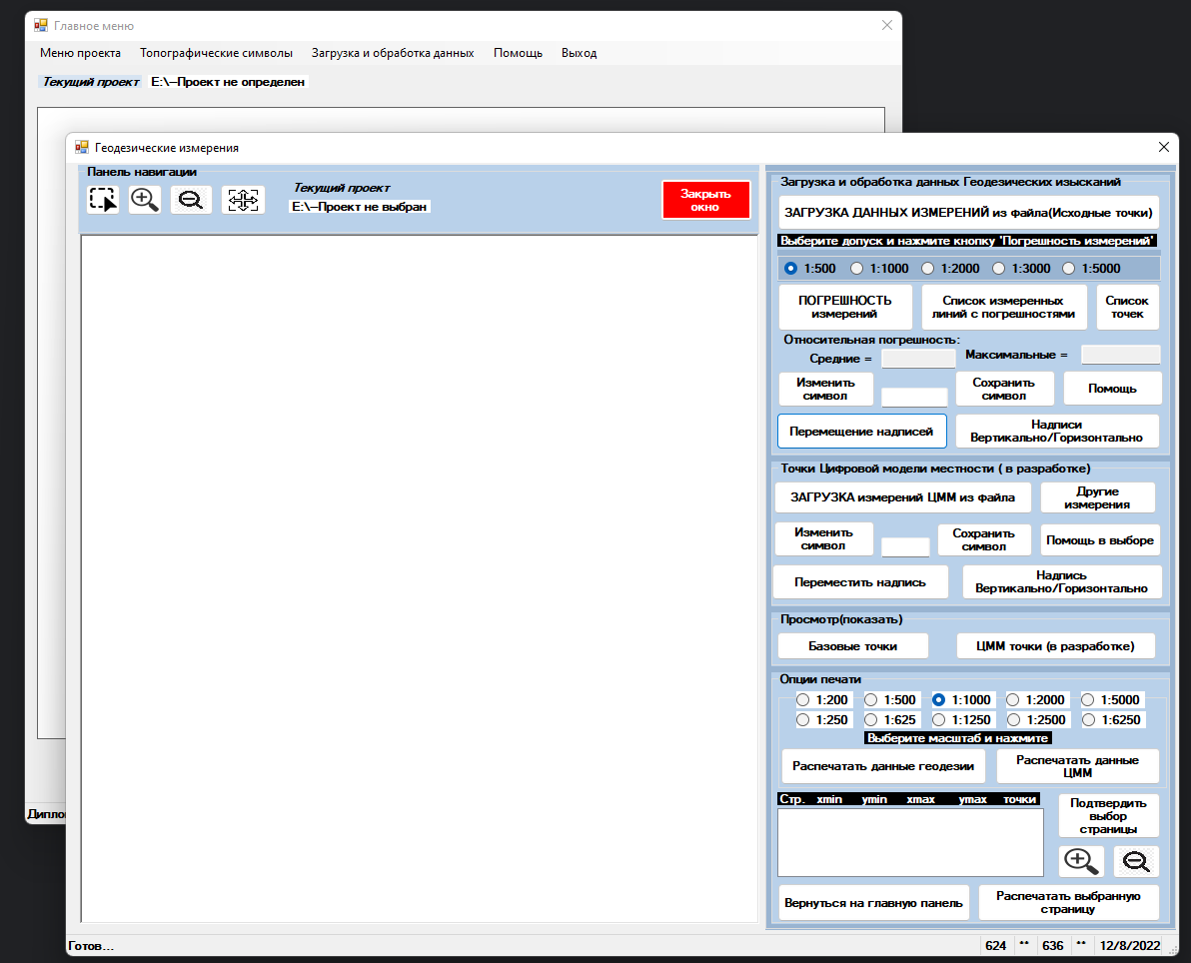Select the pan tool with four arrows
This screenshot has width=1191, height=963.
point(243,199)
